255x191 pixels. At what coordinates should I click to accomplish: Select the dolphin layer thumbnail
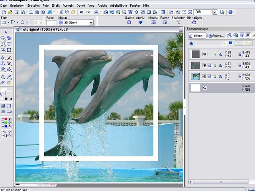pyautogui.click(x=195, y=65)
